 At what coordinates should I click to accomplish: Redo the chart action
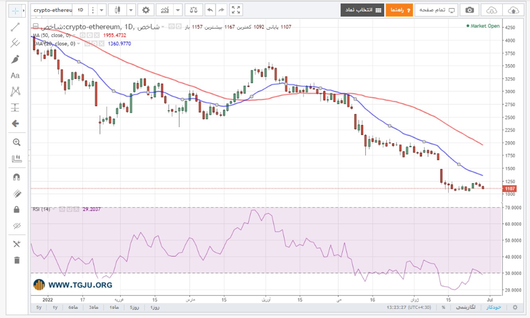[x=222, y=10]
